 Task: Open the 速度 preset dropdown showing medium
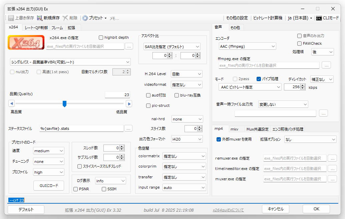49,151
